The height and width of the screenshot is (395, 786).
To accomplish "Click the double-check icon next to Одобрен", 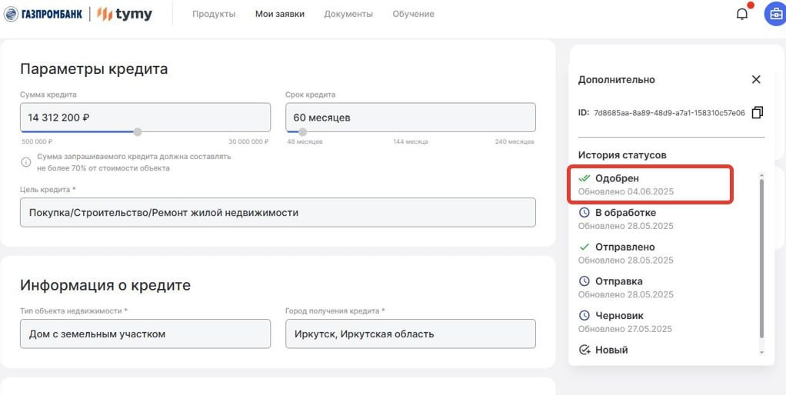I will coord(584,178).
